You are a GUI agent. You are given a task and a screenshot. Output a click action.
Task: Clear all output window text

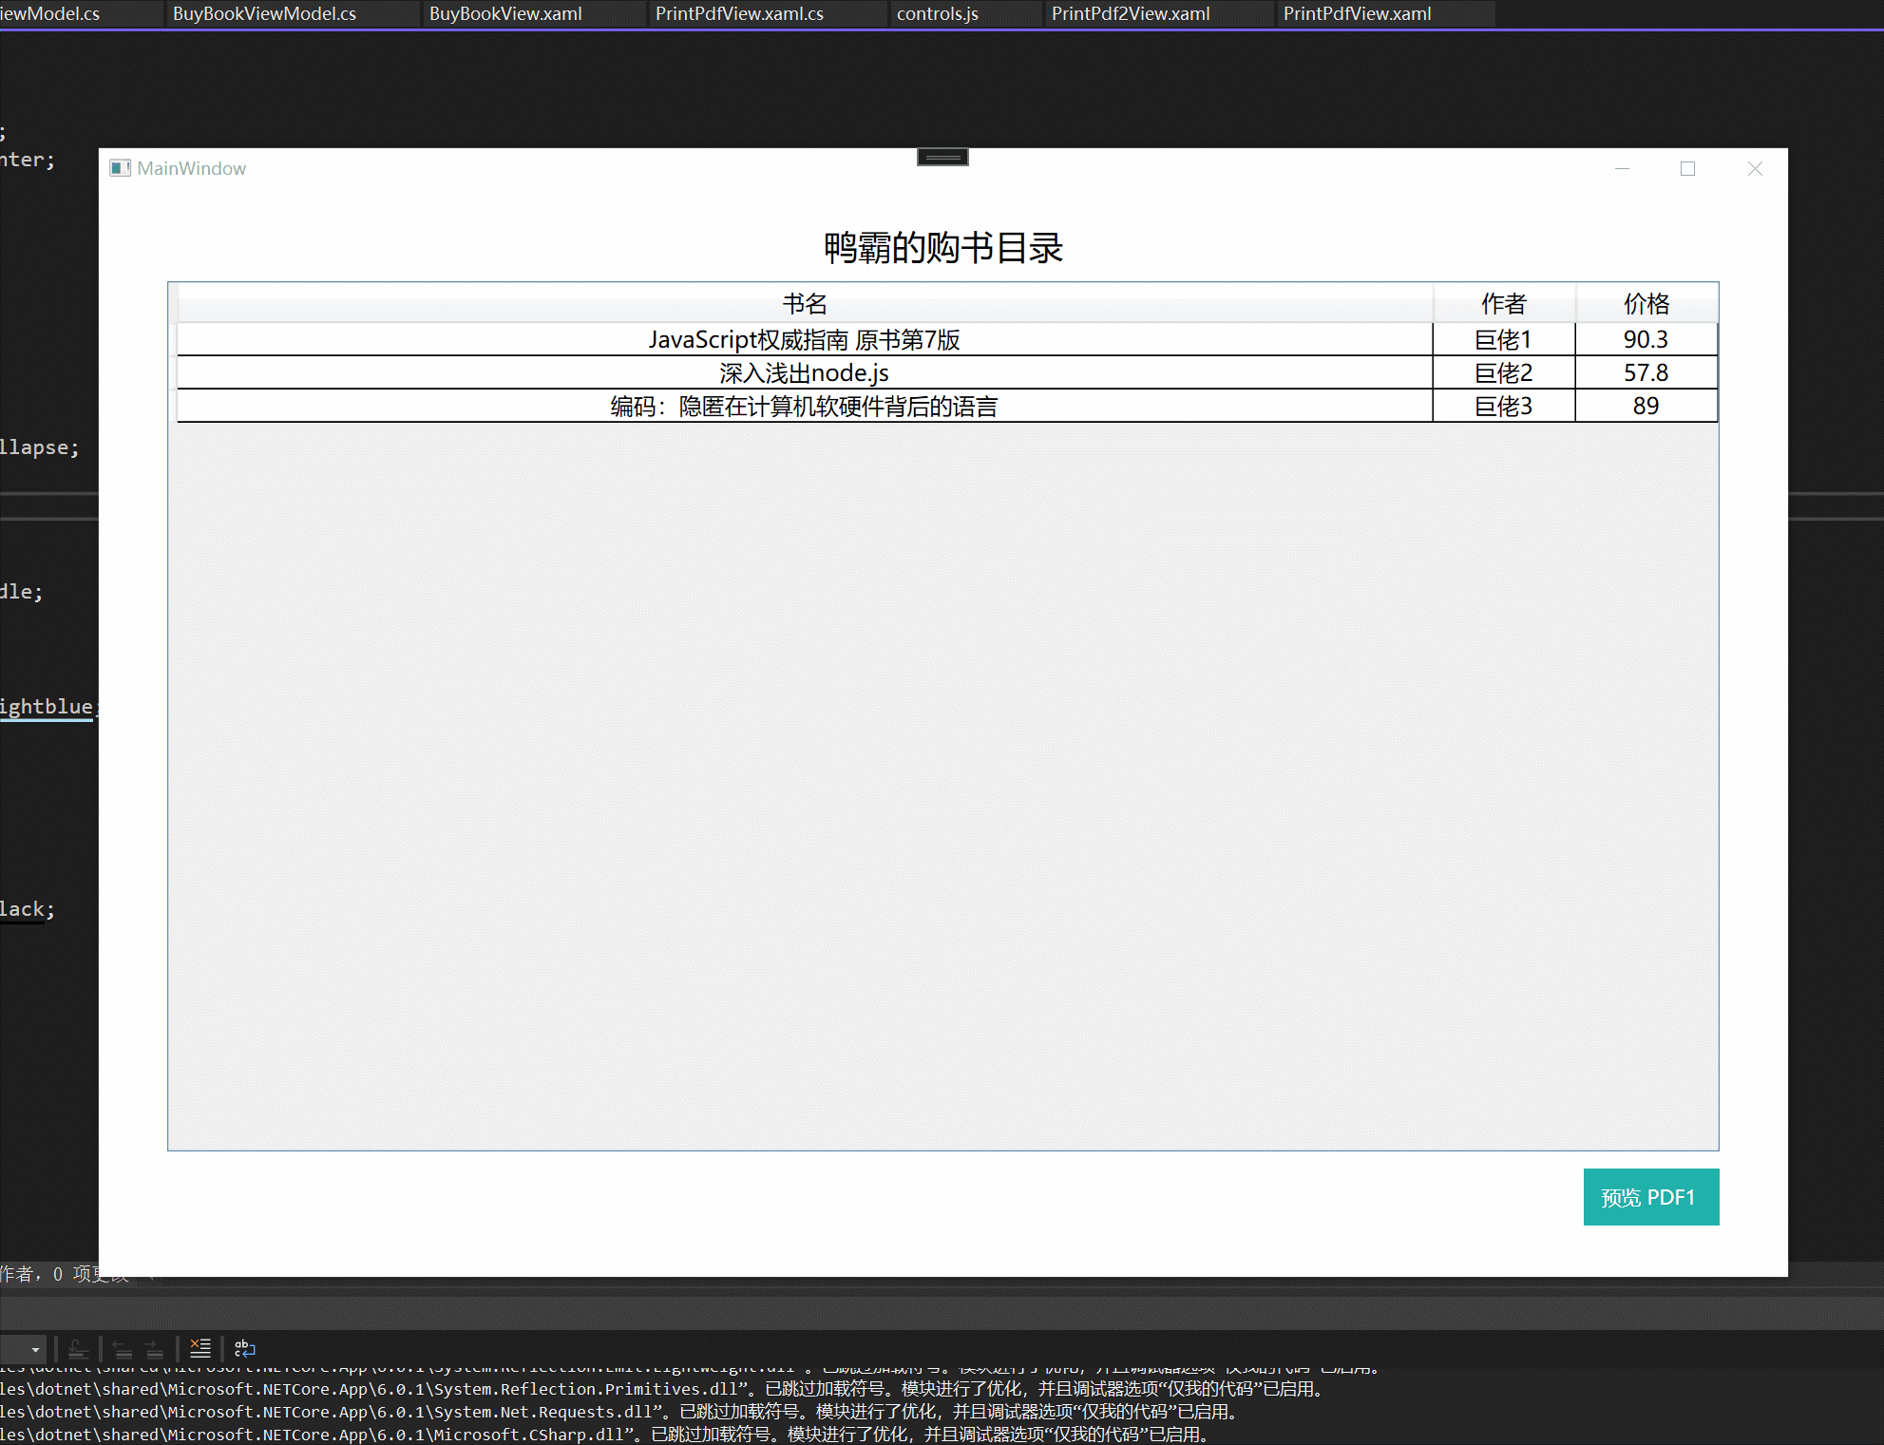point(200,1348)
